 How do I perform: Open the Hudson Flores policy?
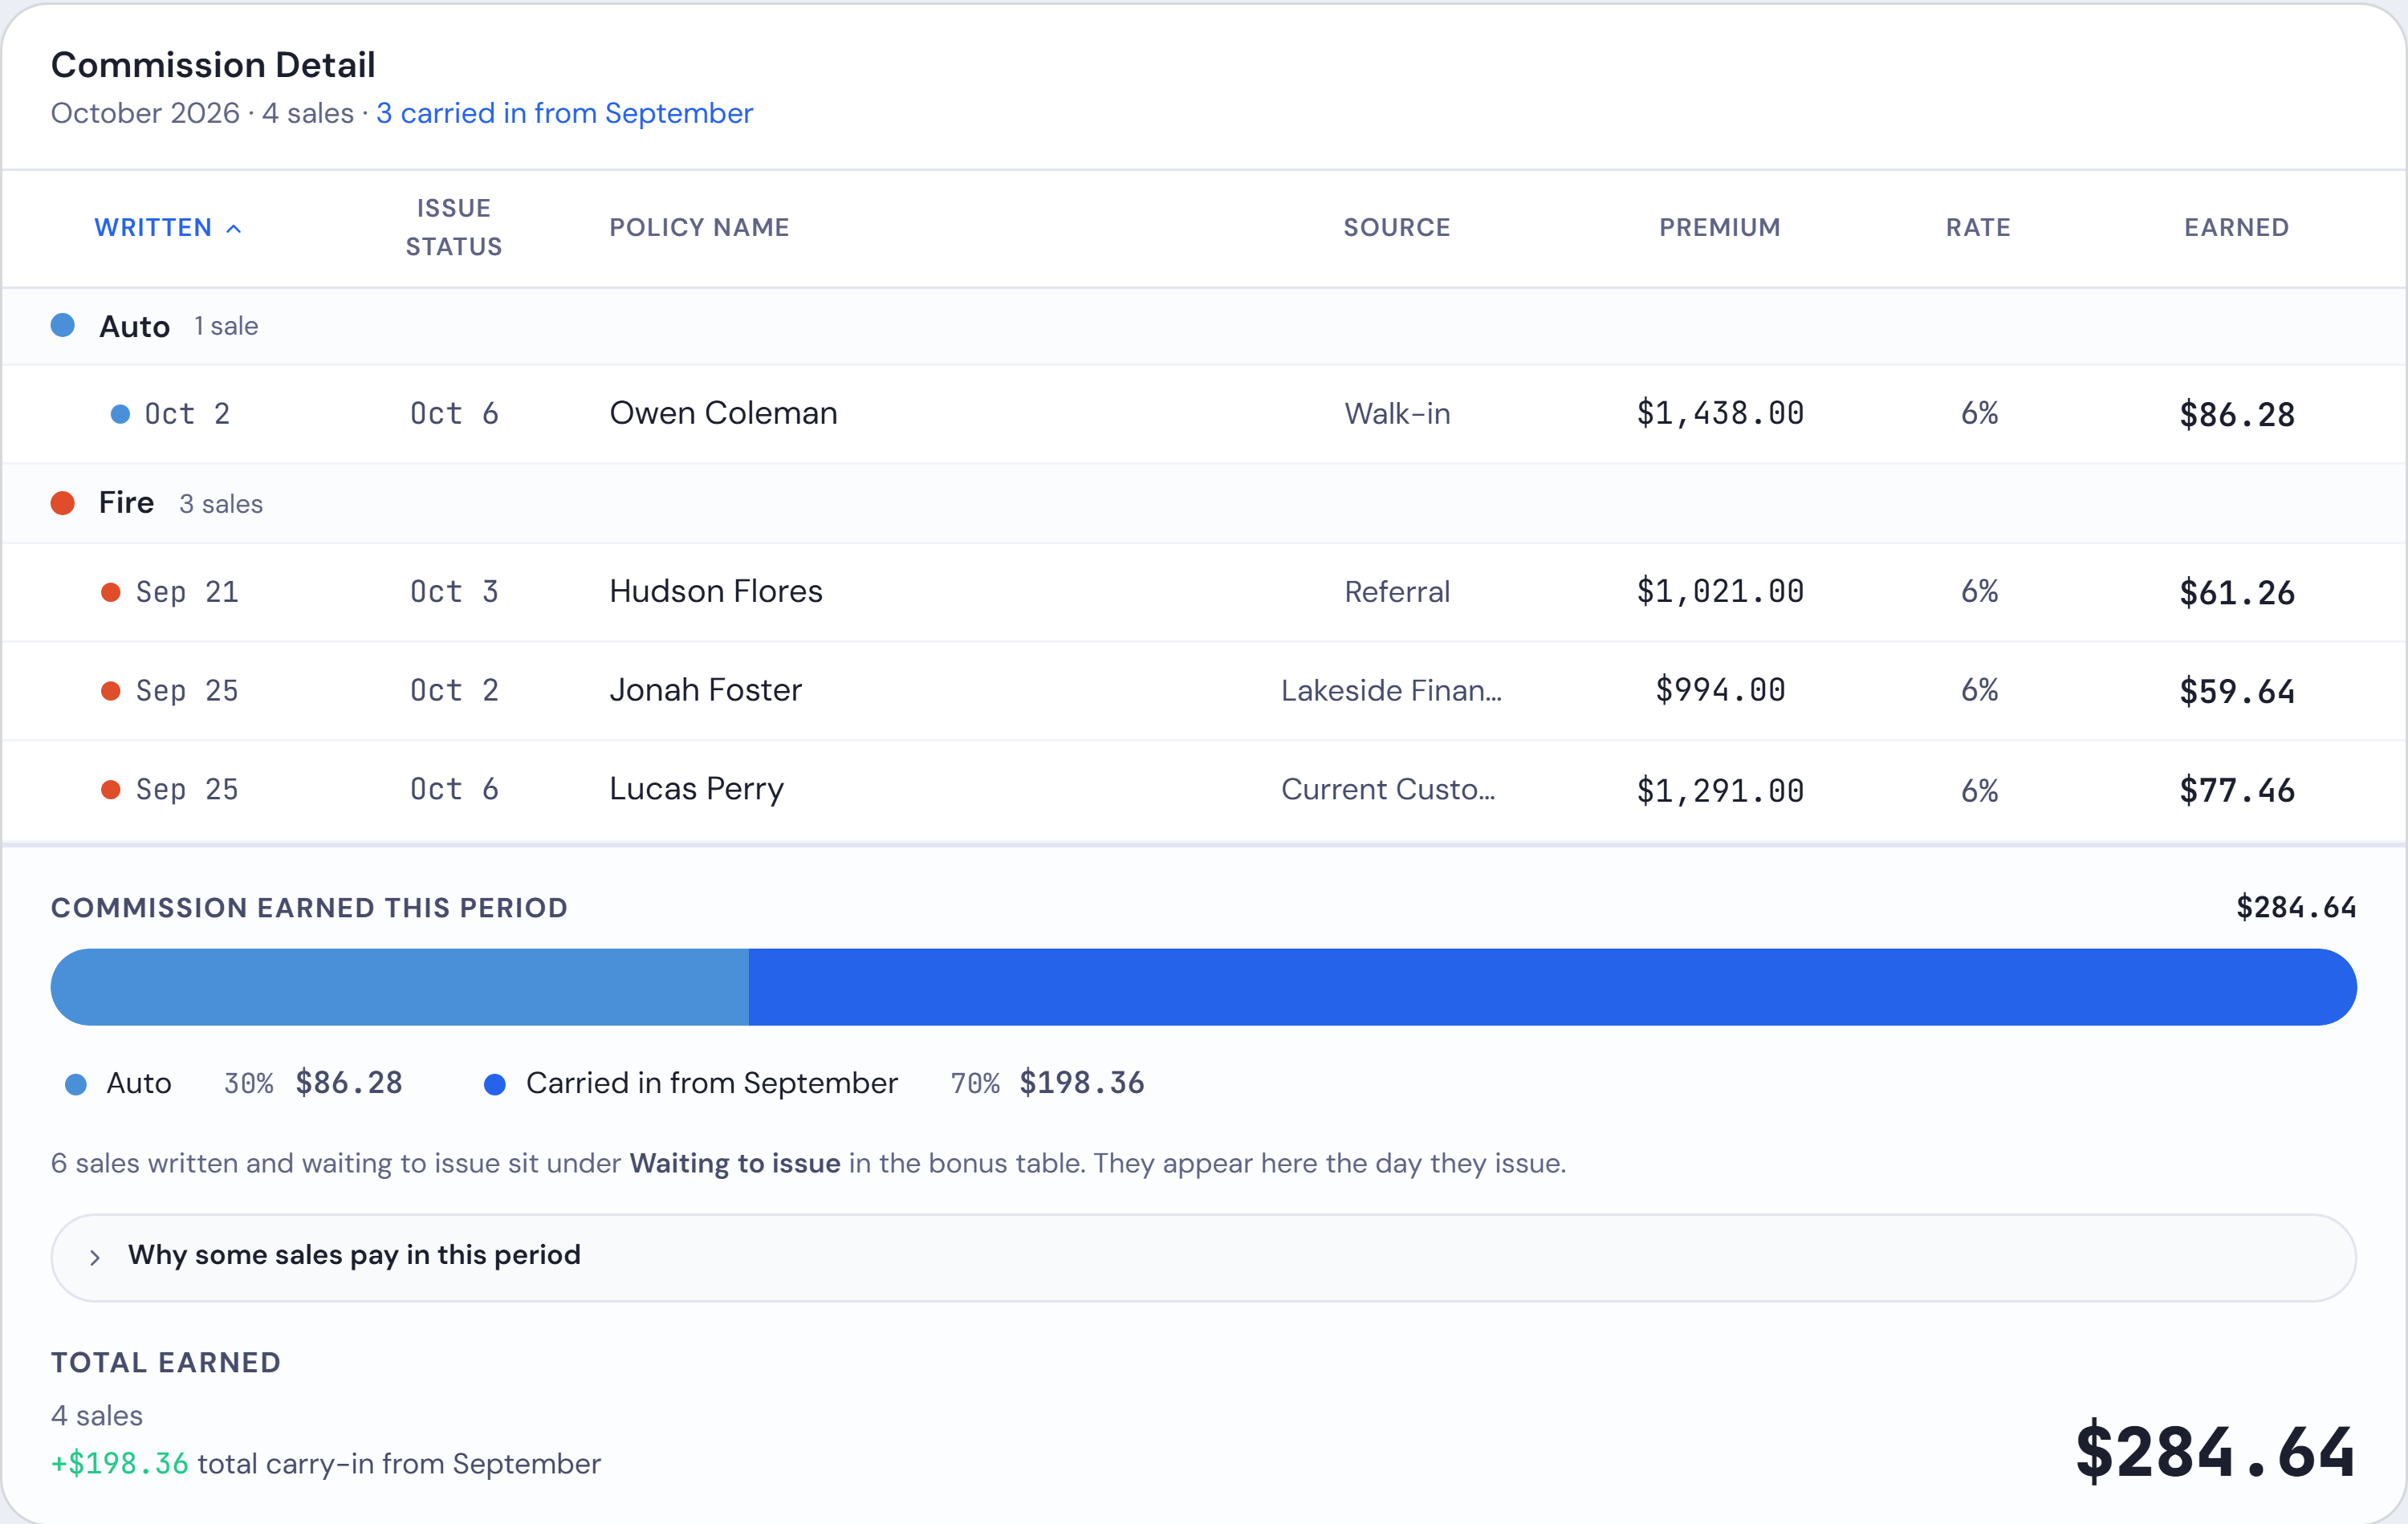(716, 592)
